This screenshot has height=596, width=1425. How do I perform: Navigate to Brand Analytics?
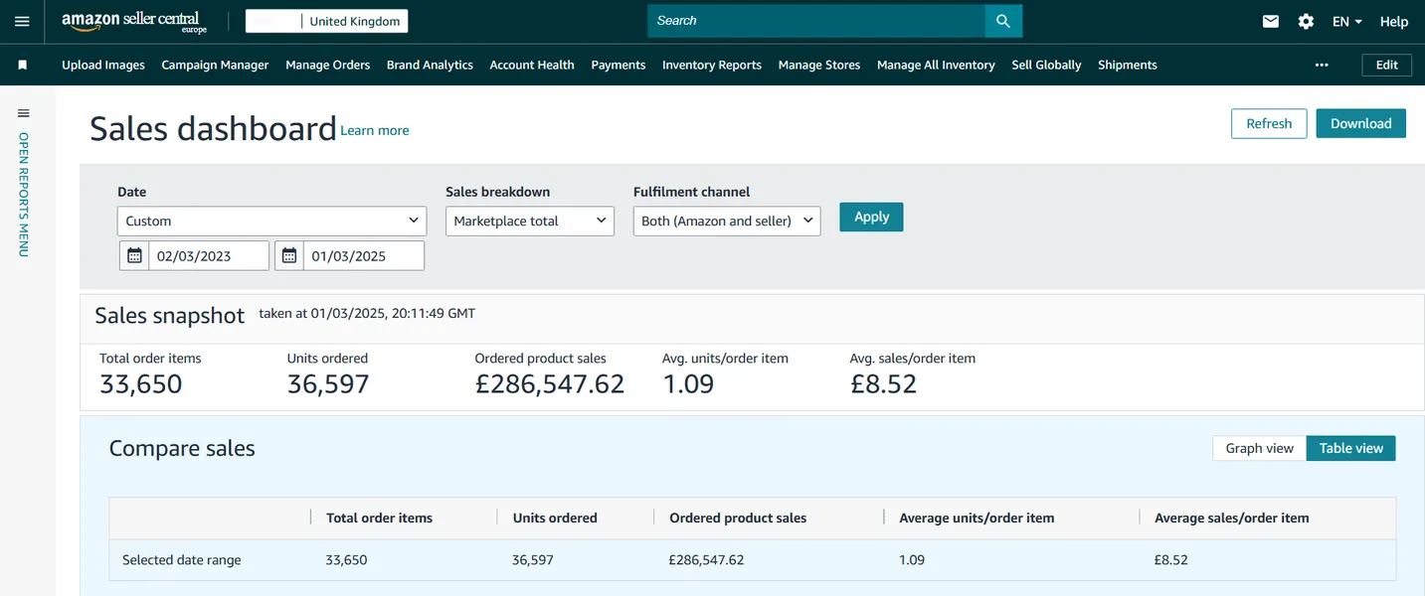click(430, 65)
